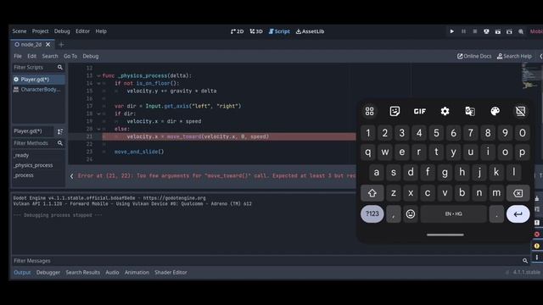This screenshot has height=305, width=543.
Task: Open Search Help
Action: click(x=514, y=56)
